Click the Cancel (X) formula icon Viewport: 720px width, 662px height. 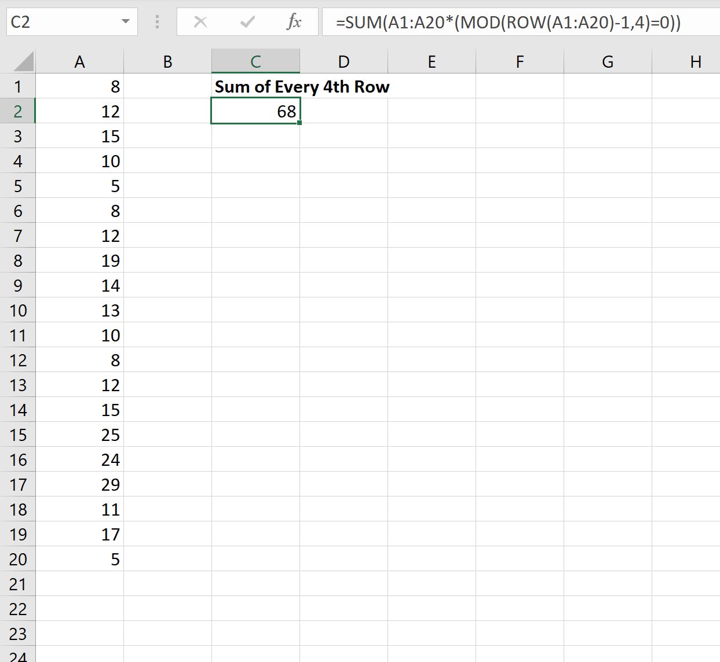200,22
